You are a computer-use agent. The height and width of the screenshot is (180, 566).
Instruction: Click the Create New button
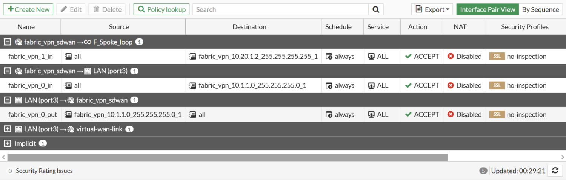(x=28, y=9)
